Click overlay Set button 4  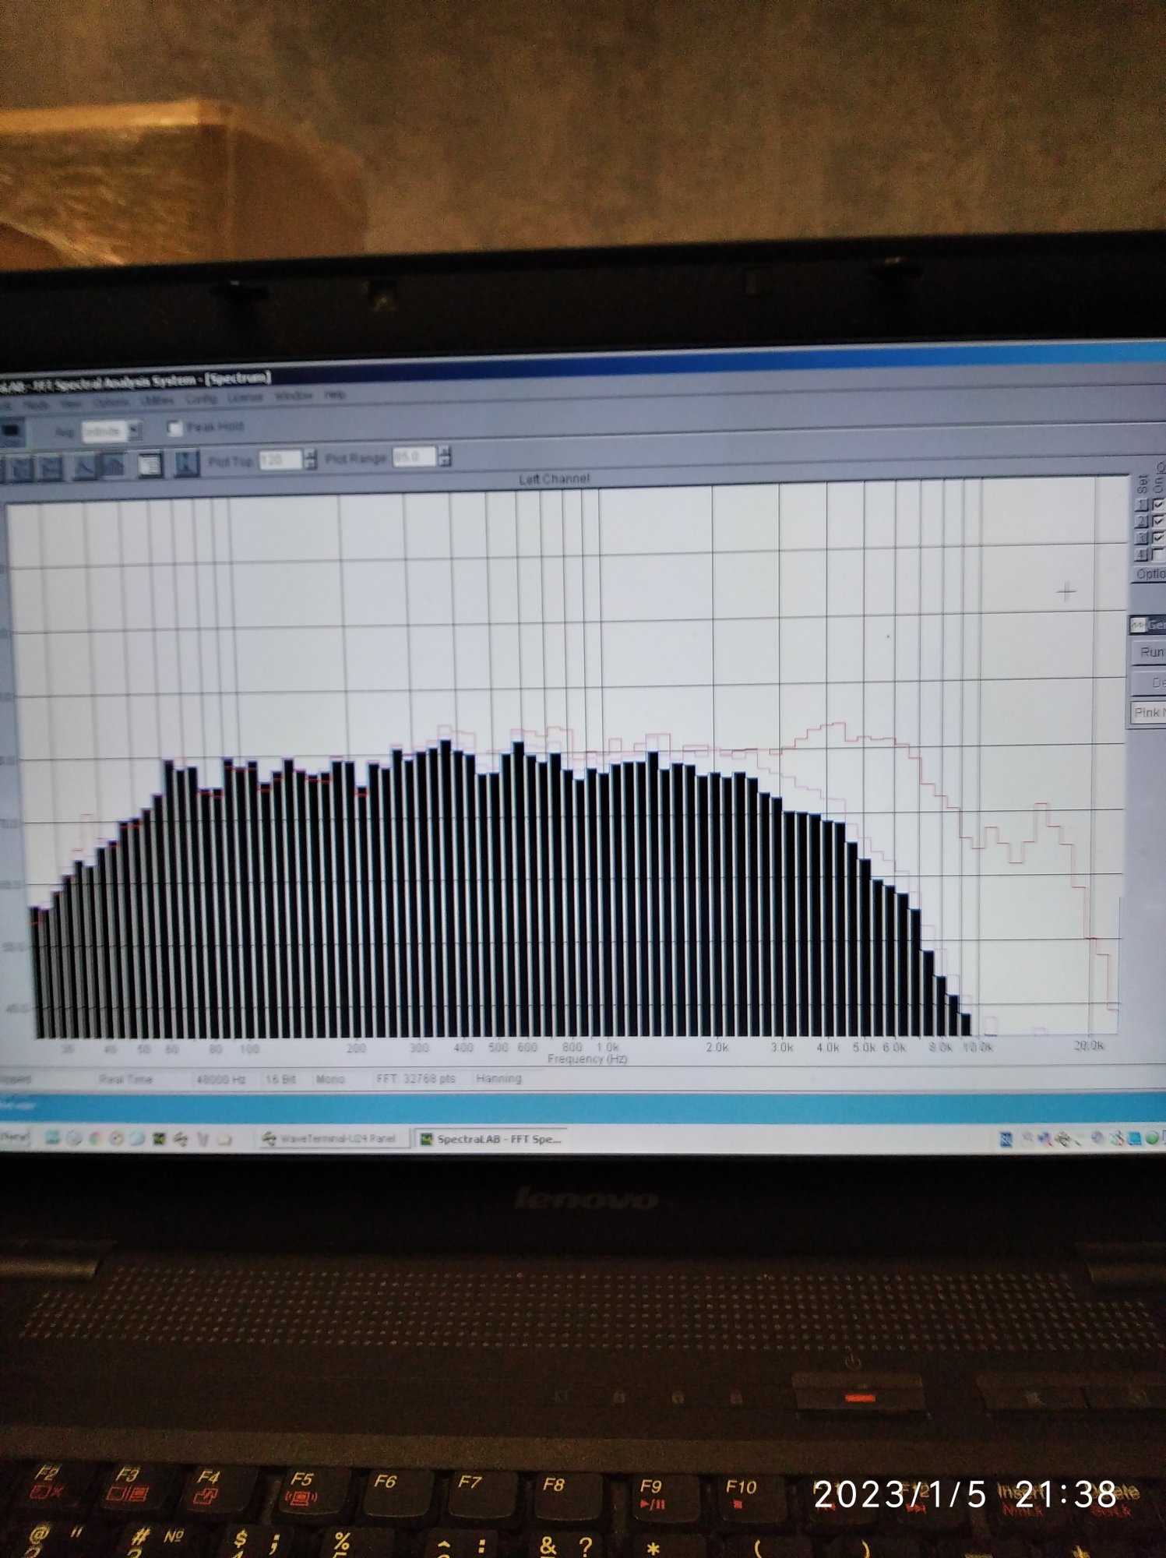tap(1142, 555)
